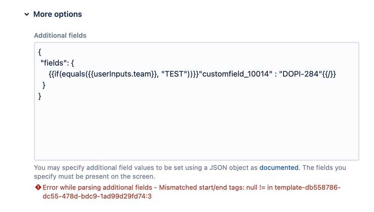The height and width of the screenshot is (212, 374).
Task: Click the Additional fields label
Action: [60, 36]
